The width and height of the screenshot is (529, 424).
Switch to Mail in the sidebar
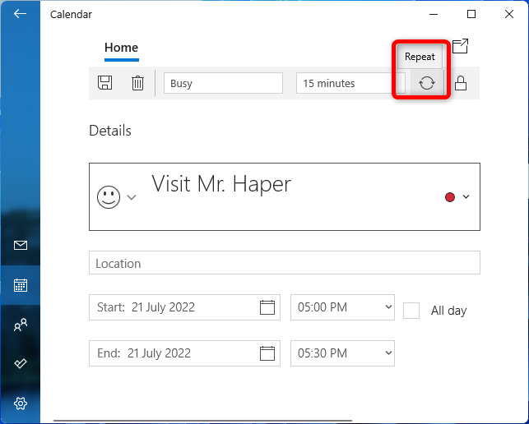pyautogui.click(x=21, y=246)
